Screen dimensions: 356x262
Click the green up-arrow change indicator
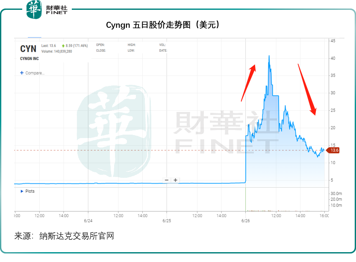click(63, 46)
